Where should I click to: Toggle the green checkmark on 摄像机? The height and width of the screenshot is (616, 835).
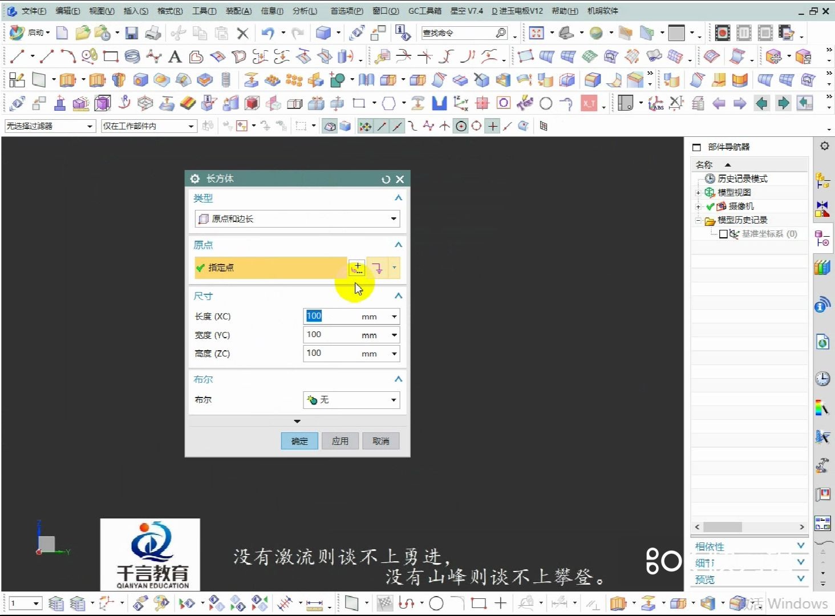(x=709, y=206)
